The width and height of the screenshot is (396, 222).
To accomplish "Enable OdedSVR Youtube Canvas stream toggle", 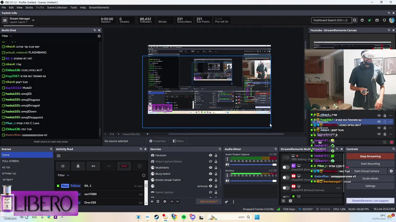I will (x=286, y=177).
